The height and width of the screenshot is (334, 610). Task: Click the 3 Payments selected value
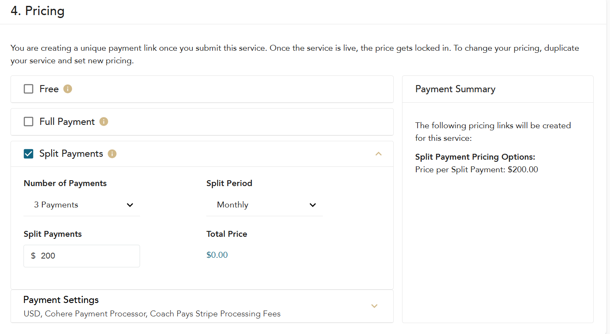point(56,205)
